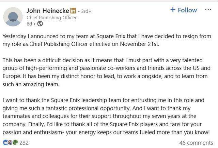View the 282 reactions count
This screenshot has width=218, height=148.
(24, 143)
